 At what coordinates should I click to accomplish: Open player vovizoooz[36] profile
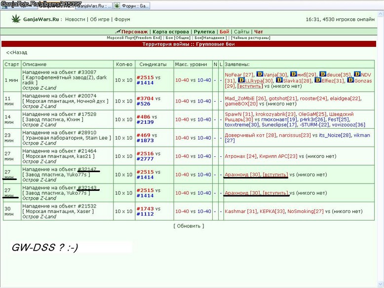pos(348,125)
